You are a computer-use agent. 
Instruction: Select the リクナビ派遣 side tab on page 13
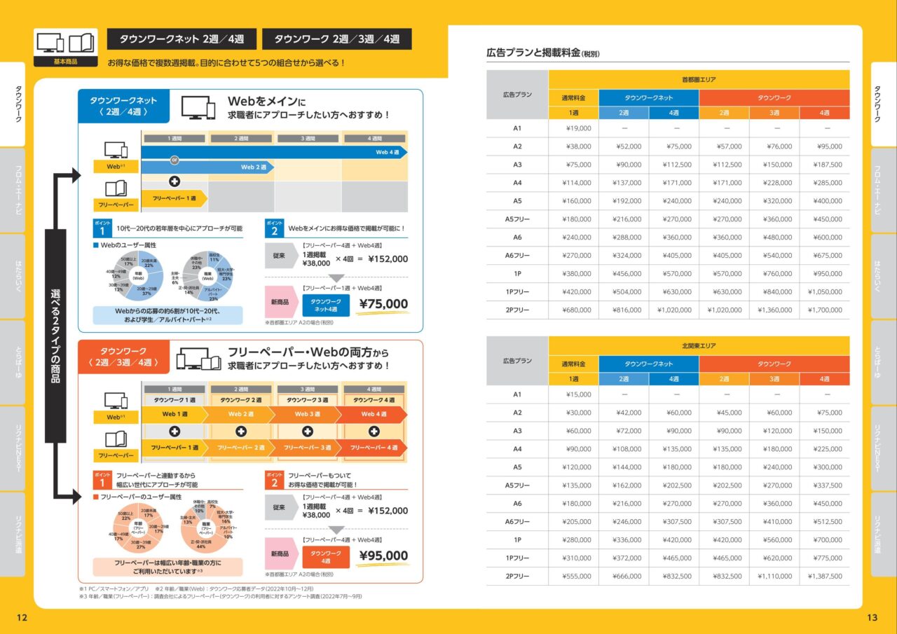coord(884,533)
